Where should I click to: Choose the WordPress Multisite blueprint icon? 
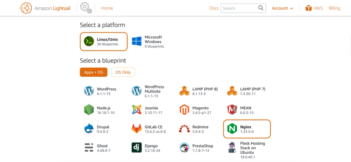pos(137,91)
